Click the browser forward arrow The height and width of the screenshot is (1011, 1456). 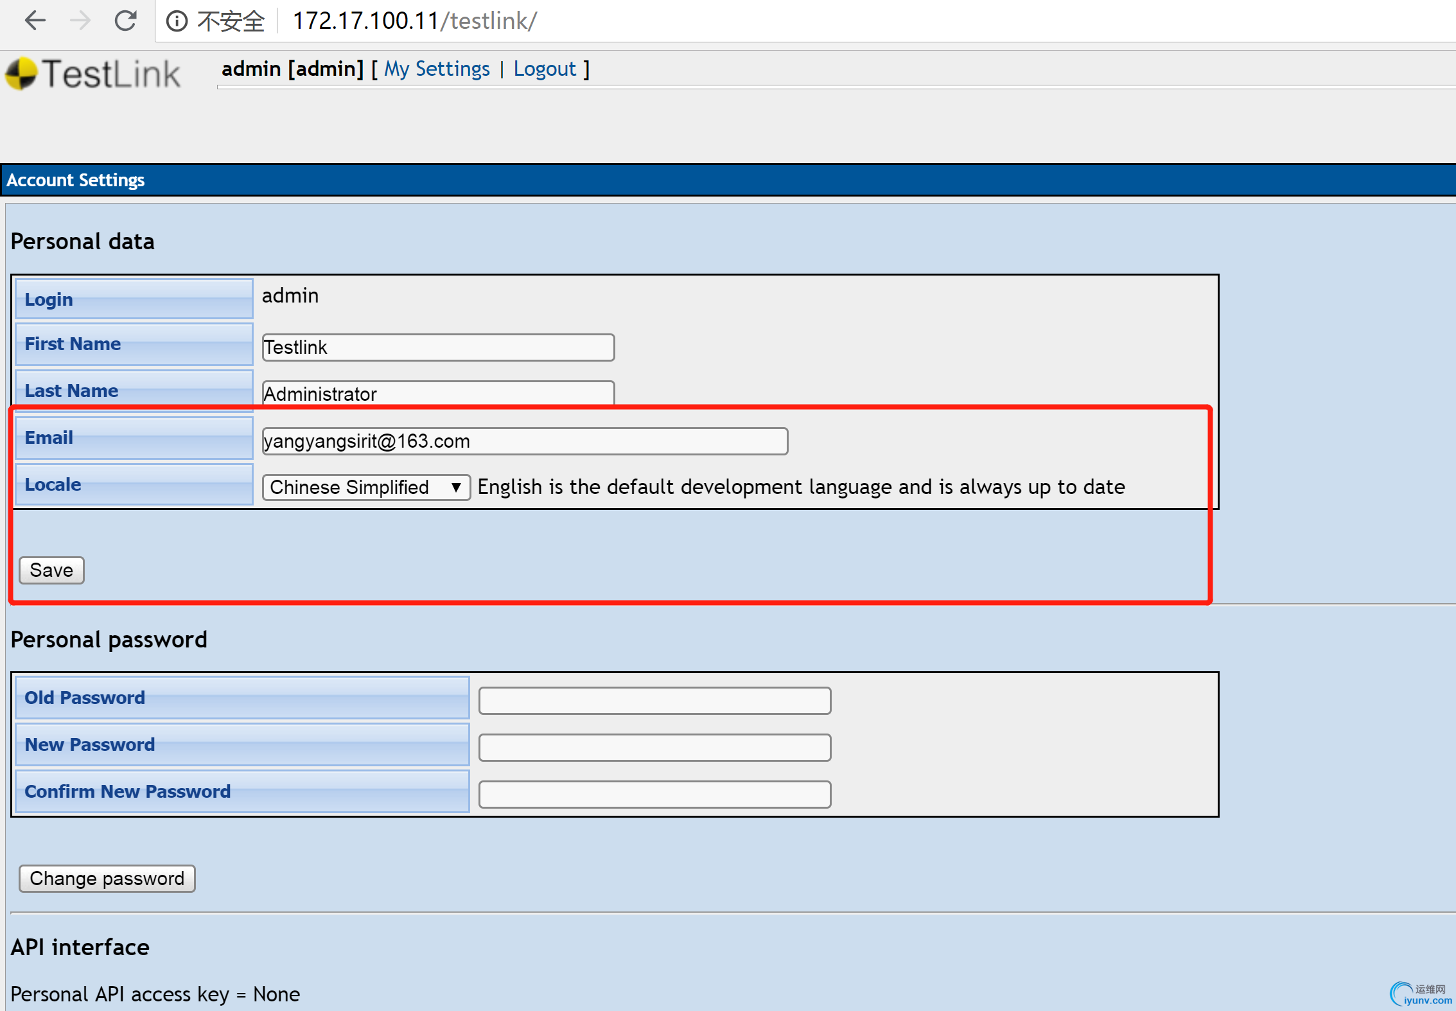pyautogui.click(x=80, y=21)
